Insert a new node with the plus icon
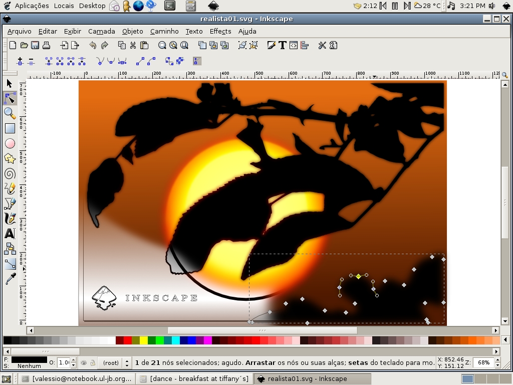The height and width of the screenshot is (385, 513). click(20, 61)
